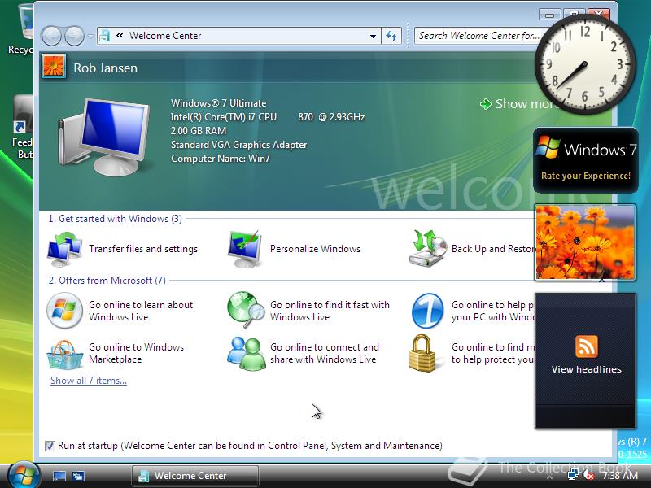
Task: Click the network tray icon
Action: coord(574,474)
